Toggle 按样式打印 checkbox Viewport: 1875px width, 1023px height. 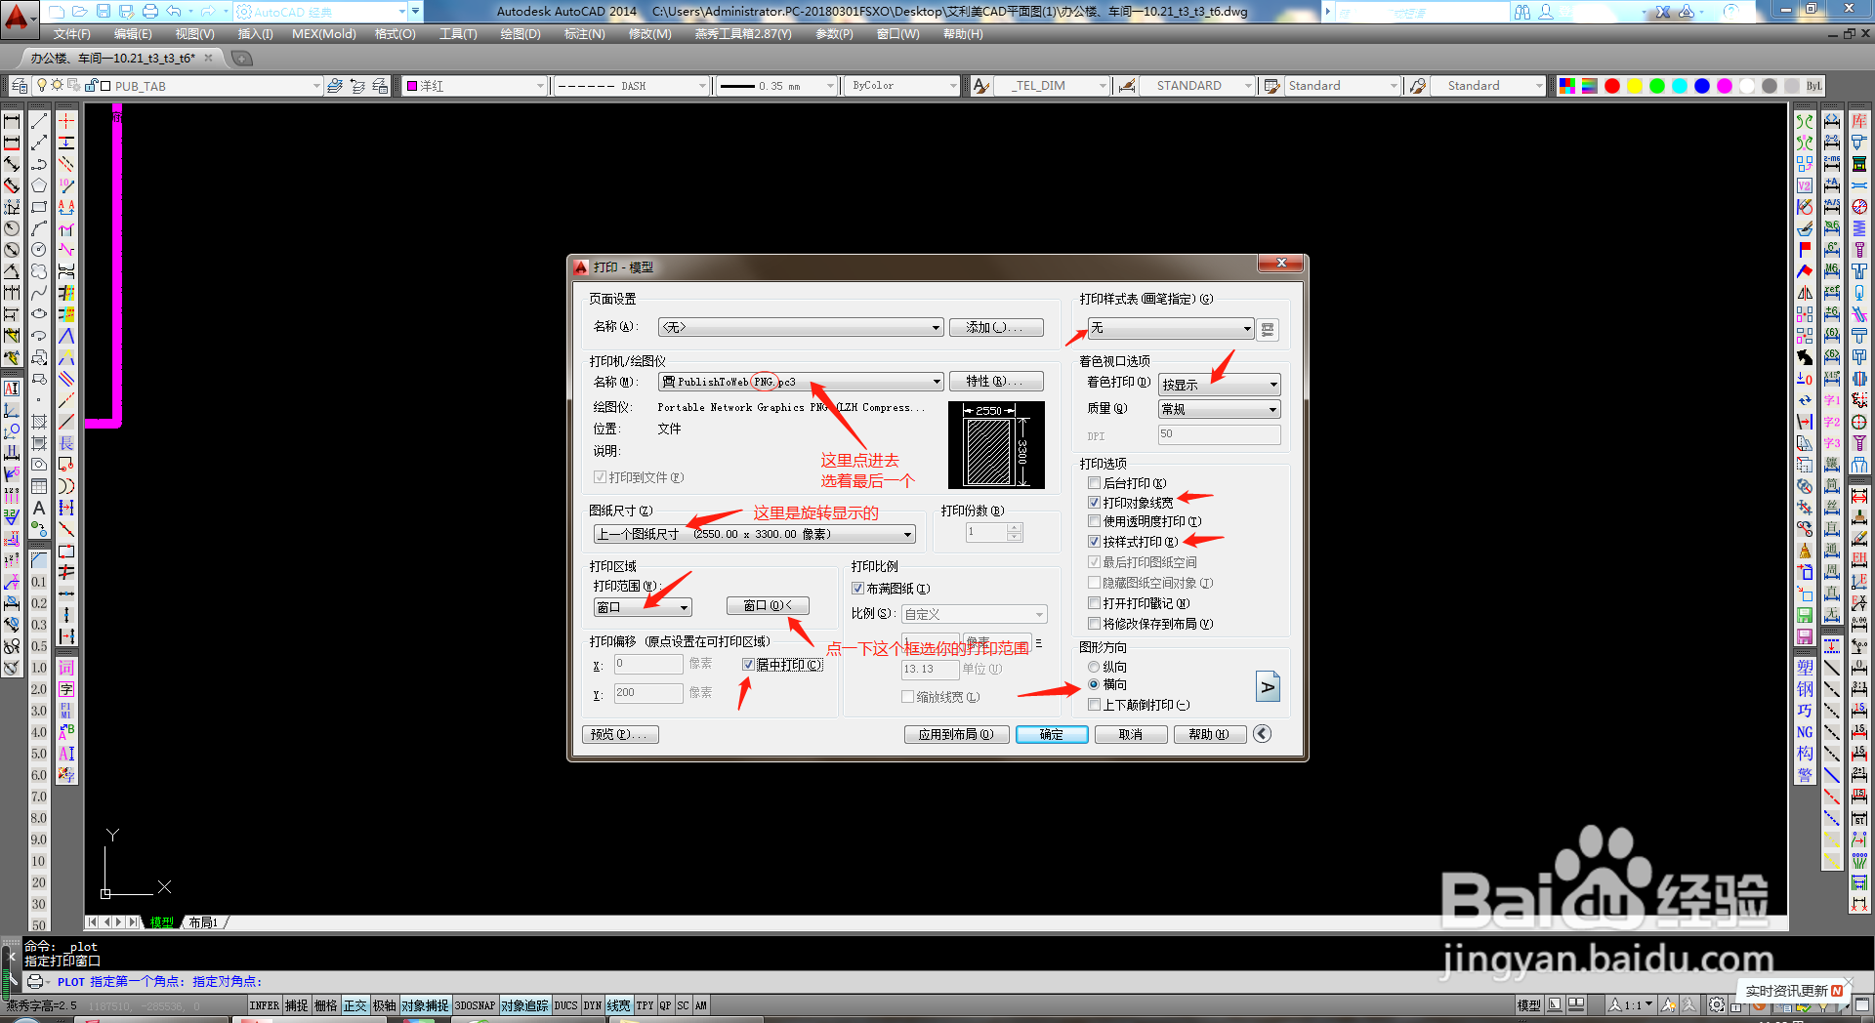click(x=1094, y=542)
